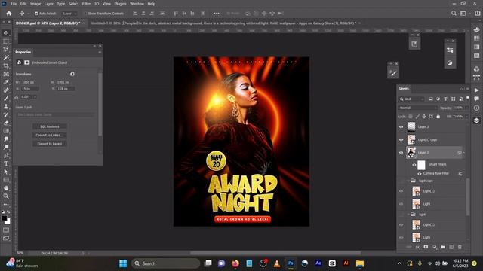The height and width of the screenshot is (271, 483).
Task: Click the taskbar Search box
Action: [x=166, y=263]
